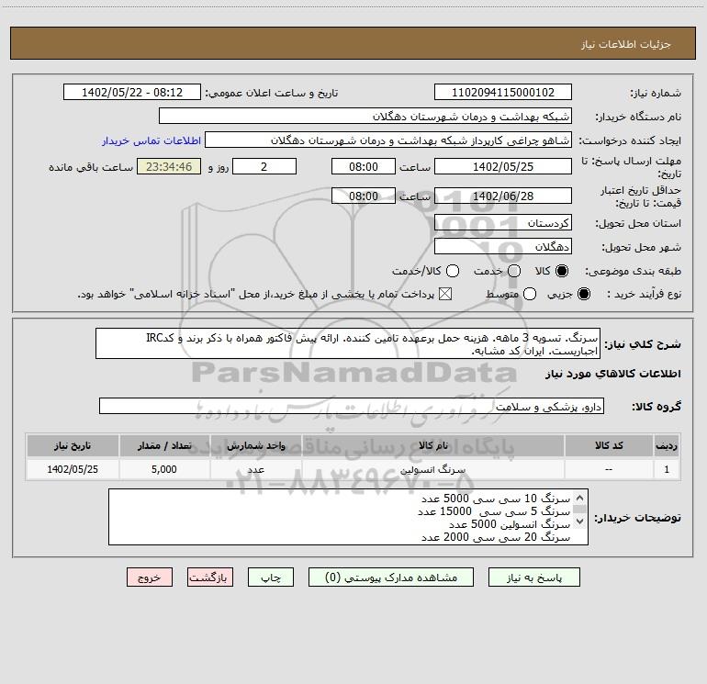The height and width of the screenshot is (684, 707).
Task: Click the خروج exit button
Action: pos(150,577)
